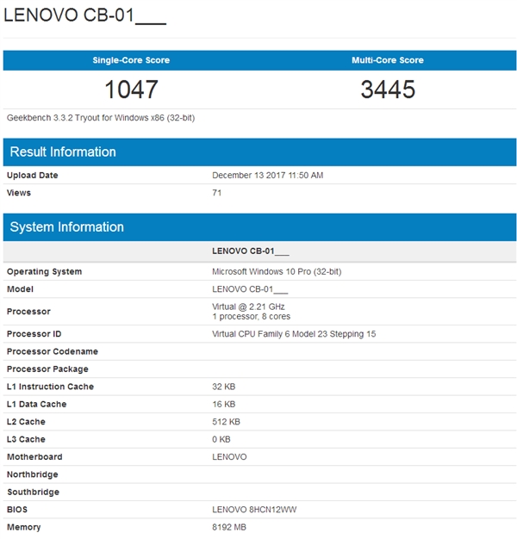Select the 1 processor, 8 cores text

[251, 317]
